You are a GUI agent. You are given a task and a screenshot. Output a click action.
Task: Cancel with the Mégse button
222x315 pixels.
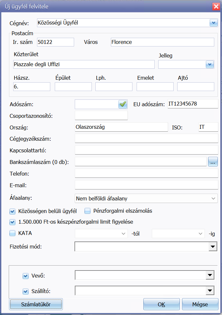pyautogui.click(x=200, y=304)
